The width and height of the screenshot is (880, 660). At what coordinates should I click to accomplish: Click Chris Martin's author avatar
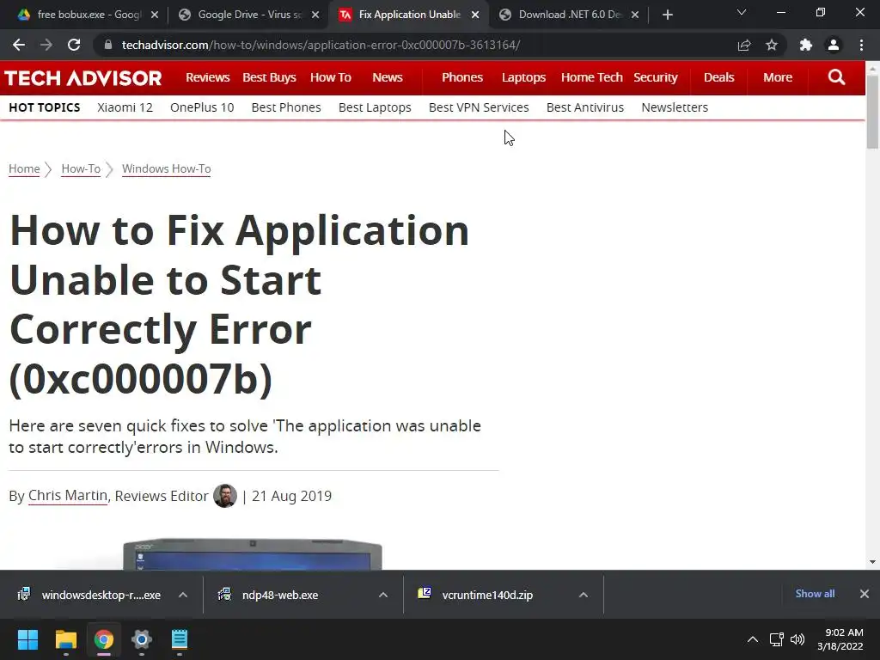coord(225,496)
